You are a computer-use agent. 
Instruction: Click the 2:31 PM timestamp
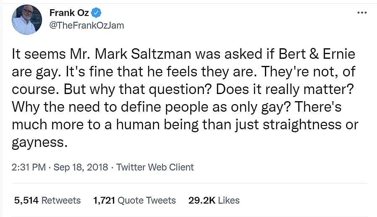(28, 167)
